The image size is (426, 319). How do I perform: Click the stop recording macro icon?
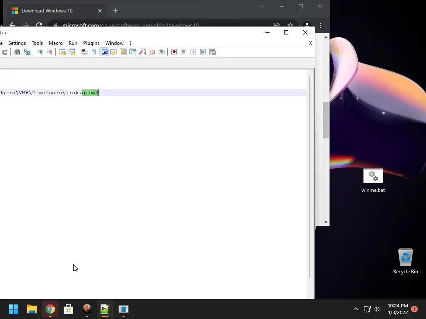pyautogui.click(x=183, y=52)
